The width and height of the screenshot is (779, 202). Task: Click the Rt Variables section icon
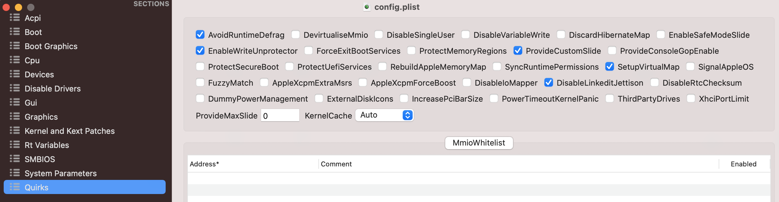(x=14, y=145)
